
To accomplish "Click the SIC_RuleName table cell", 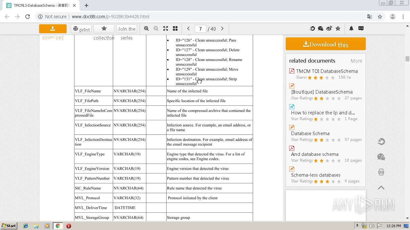I will tap(94, 188).
